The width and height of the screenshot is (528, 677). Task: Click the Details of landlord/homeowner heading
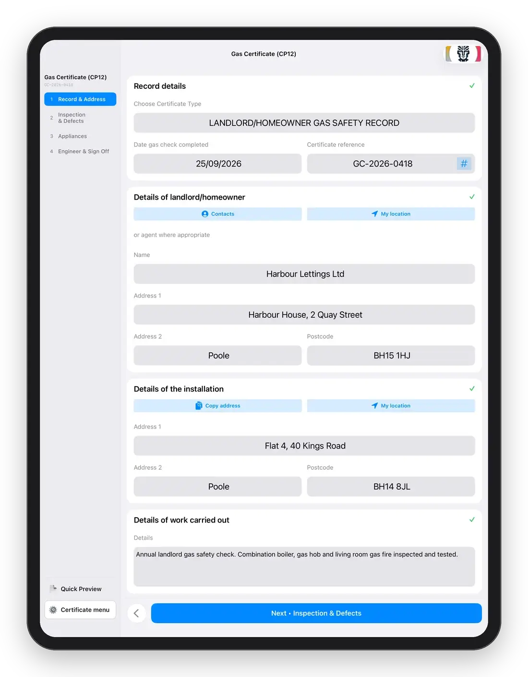pyautogui.click(x=190, y=197)
